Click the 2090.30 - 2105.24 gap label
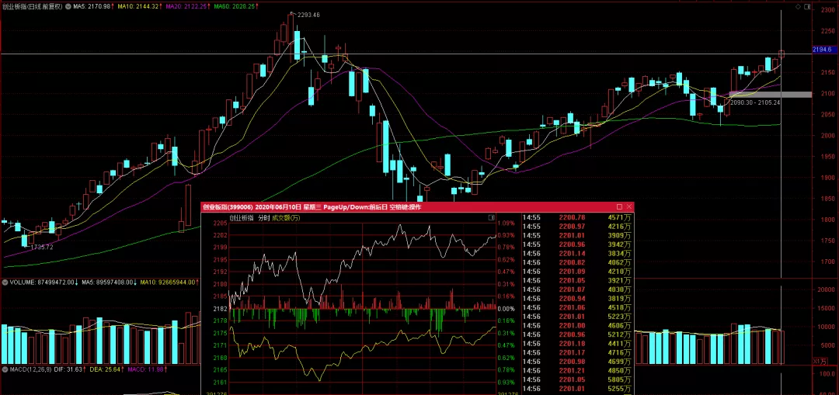The width and height of the screenshot is (839, 395). (754, 102)
